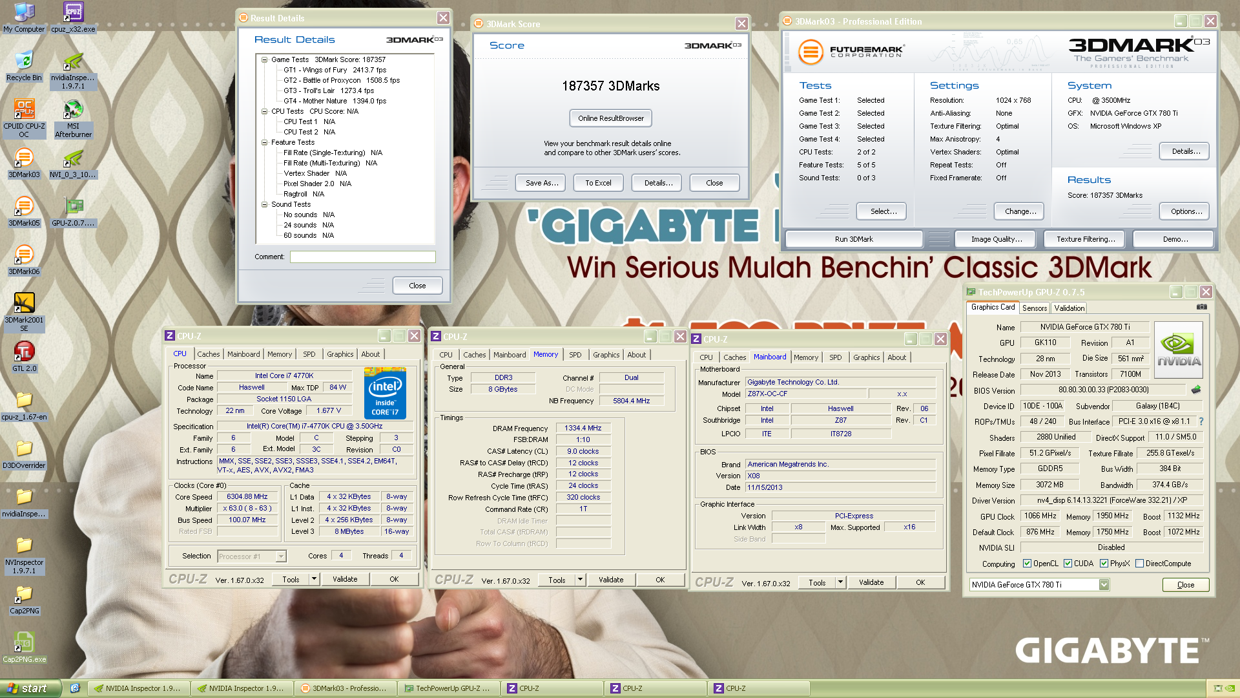Collapse the Sound Tests tree node
This screenshot has width=1240, height=698.
pos(264,204)
